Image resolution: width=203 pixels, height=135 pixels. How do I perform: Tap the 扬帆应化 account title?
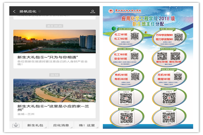[x=28, y=11]
